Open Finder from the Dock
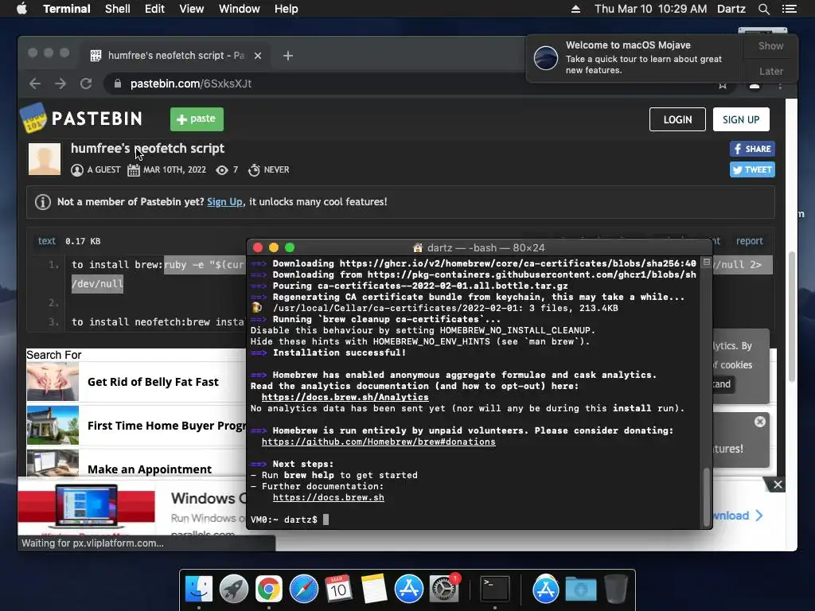The image size is (815, 611). (x=199, y=590)
